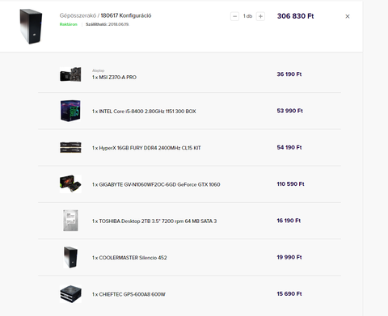Click the Toshiba hard drive thumbnail

pyautogui.click(x=70, y=221)
